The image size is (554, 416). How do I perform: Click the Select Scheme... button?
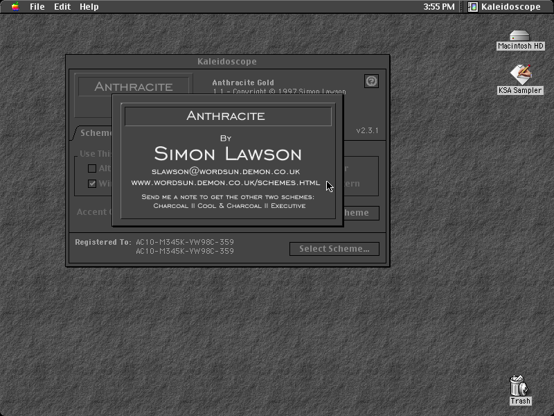point(334,249)
